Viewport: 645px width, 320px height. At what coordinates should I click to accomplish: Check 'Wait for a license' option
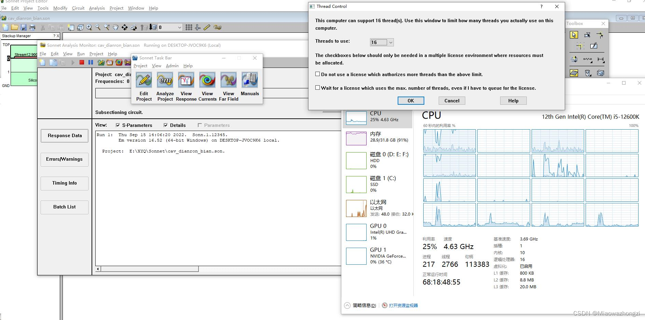[x=318, y=88]
